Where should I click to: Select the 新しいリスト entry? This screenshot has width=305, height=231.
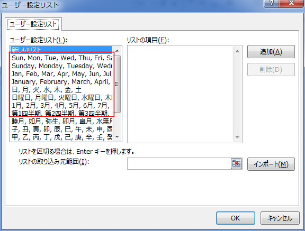tap(61, 50)
